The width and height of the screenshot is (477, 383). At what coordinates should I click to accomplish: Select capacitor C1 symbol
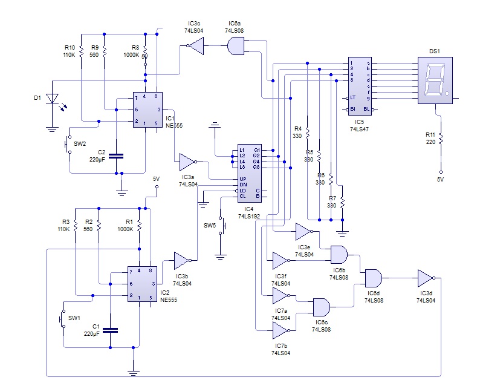coord(110,330)
